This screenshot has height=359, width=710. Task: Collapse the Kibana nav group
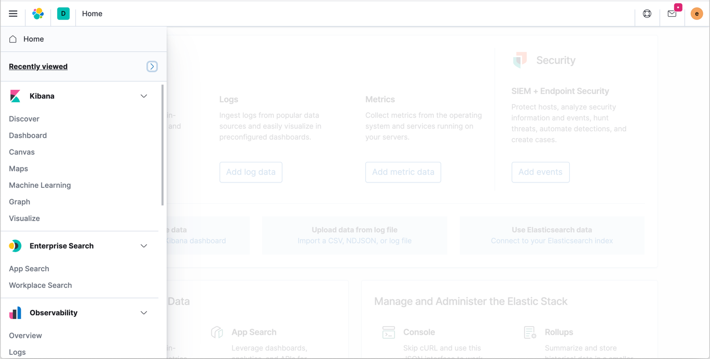point(144,96)
